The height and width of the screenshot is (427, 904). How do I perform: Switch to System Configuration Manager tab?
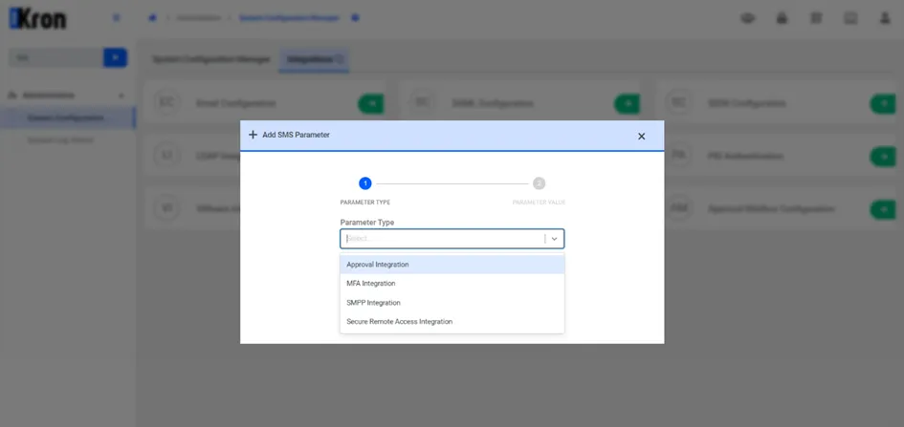[211, 59]
